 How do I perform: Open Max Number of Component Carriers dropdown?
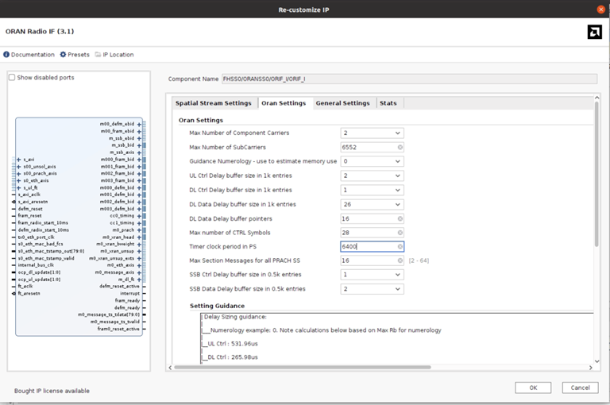[397, 133]
